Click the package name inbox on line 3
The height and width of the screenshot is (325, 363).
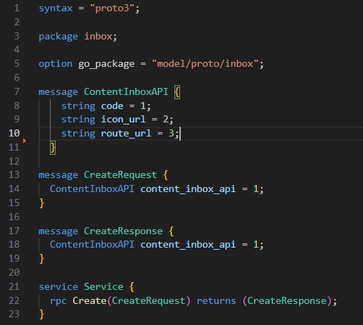click(x=98, y=37)
